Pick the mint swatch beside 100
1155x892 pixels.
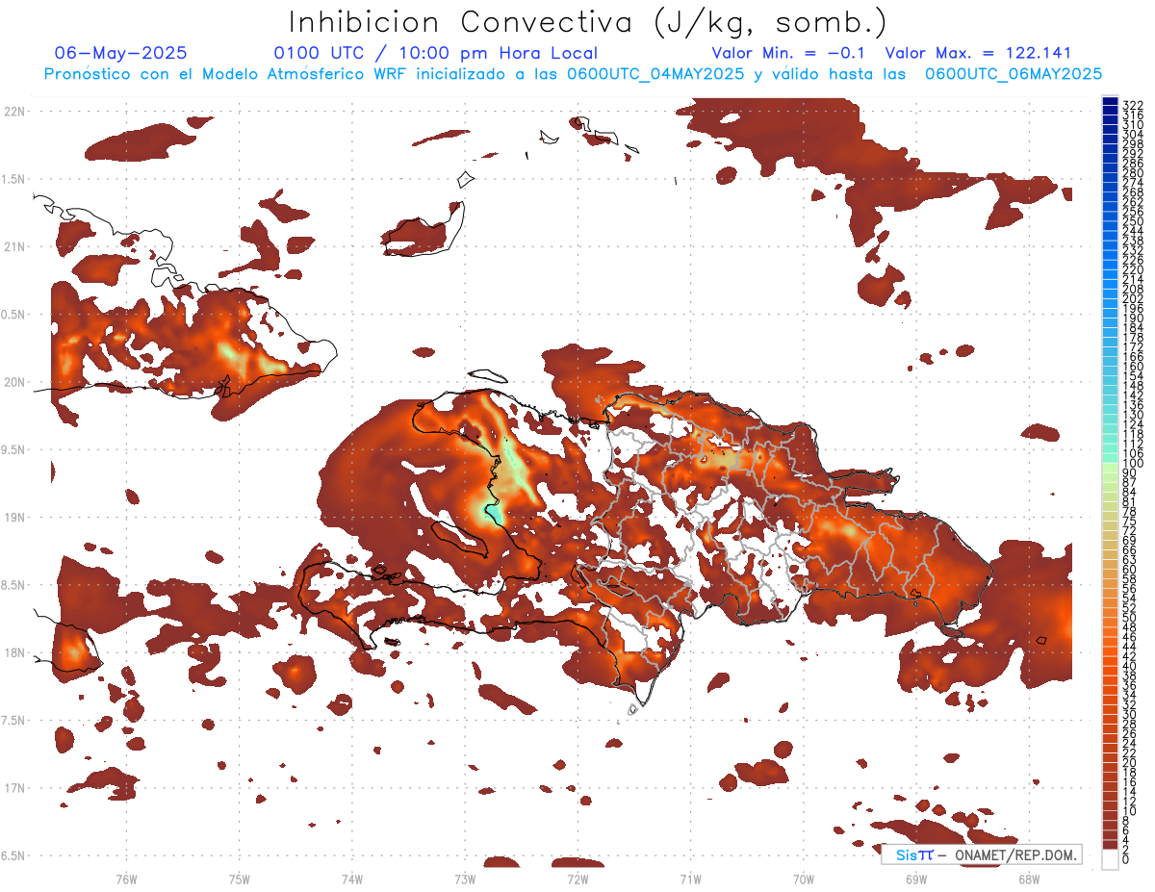1110,458
